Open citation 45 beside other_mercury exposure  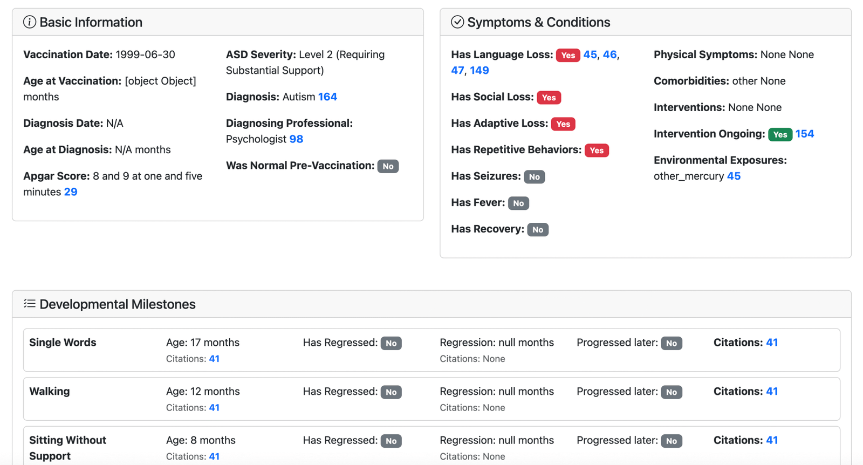coord(734,176)
